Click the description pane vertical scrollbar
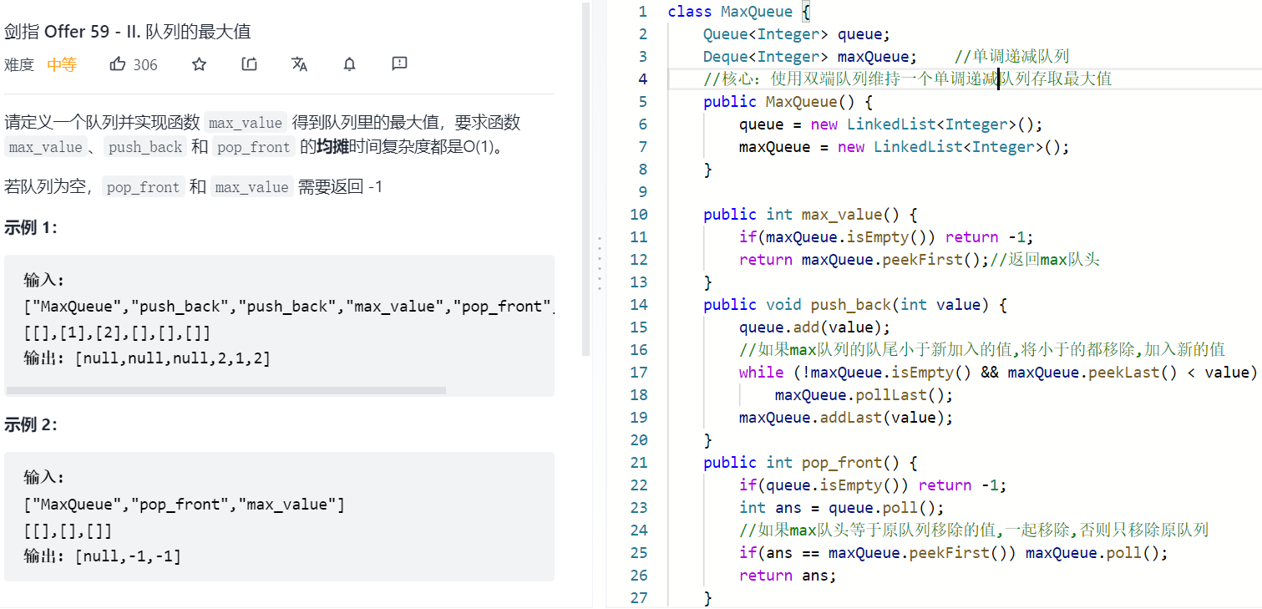The height and width of the screenshot is (609, 1262). pyautogui.click(x=586, y=179)
